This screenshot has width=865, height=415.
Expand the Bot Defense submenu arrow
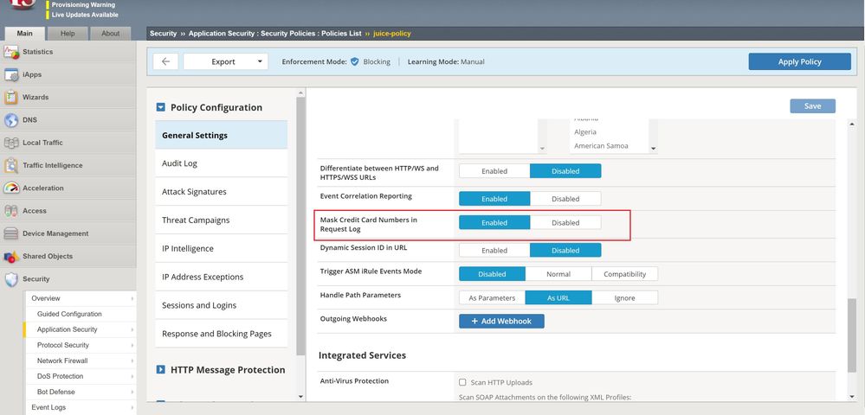point(132,392)
